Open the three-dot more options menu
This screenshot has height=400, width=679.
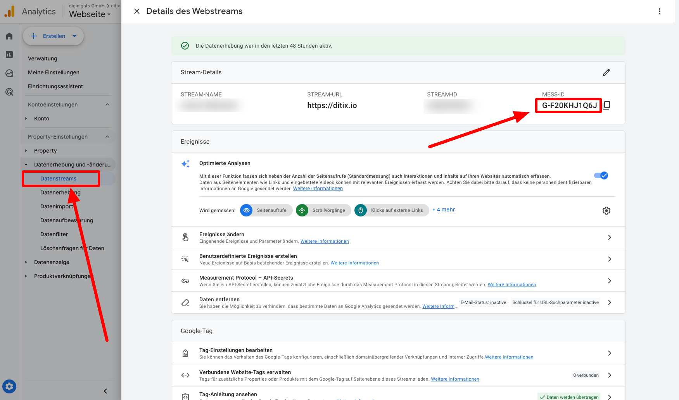659,11
